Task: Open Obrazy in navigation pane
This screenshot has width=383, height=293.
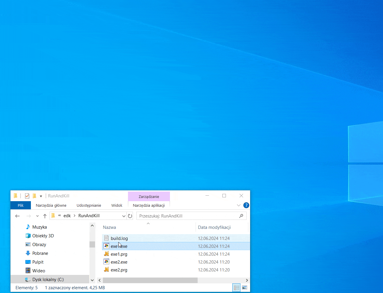Action: [39, 245]
